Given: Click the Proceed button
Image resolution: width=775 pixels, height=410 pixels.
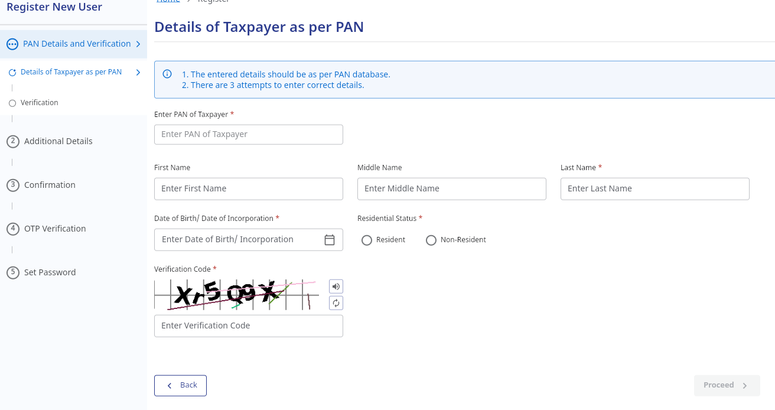Looking at the screenshot, I should (x=727, y=385).
